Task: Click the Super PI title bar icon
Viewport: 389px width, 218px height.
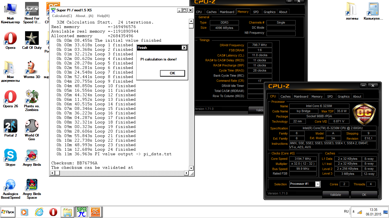Action: tap(53, 10)
